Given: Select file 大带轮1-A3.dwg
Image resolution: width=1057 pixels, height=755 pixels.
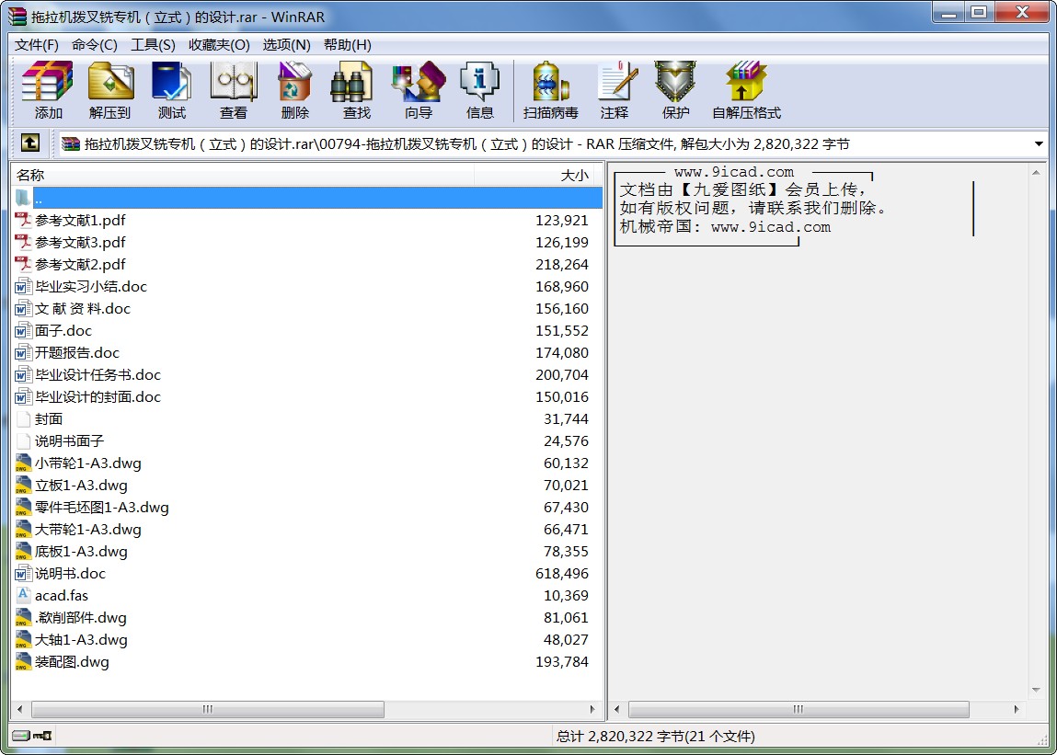Looking at the screenshot, I should click(308, 529).
